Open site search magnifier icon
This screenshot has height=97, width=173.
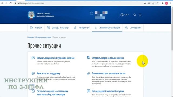[135, 15]
